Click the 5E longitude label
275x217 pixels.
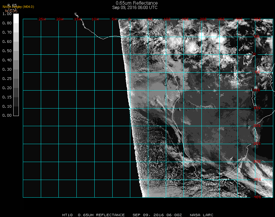pos(150,19)
